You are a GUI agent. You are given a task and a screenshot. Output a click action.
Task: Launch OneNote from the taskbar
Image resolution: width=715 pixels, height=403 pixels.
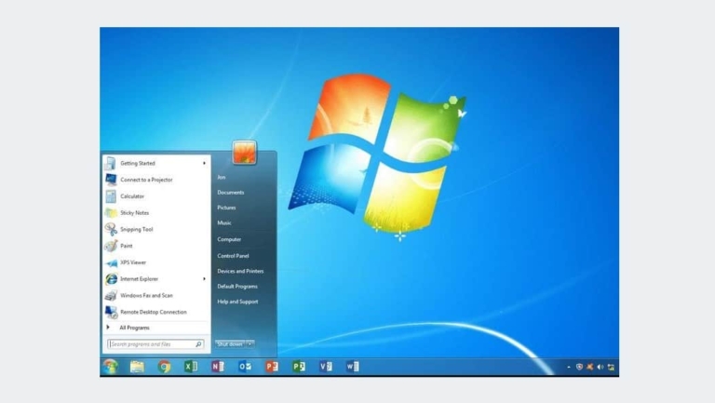pos(218,367)
